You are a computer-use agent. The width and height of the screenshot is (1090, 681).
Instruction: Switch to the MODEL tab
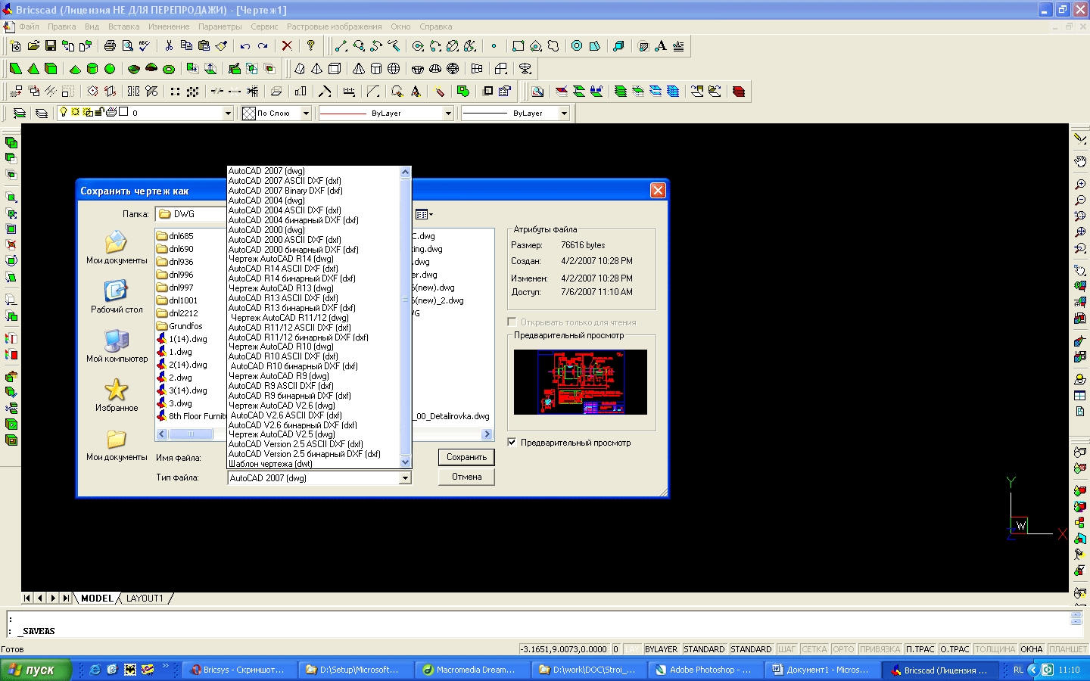point(97,599)
